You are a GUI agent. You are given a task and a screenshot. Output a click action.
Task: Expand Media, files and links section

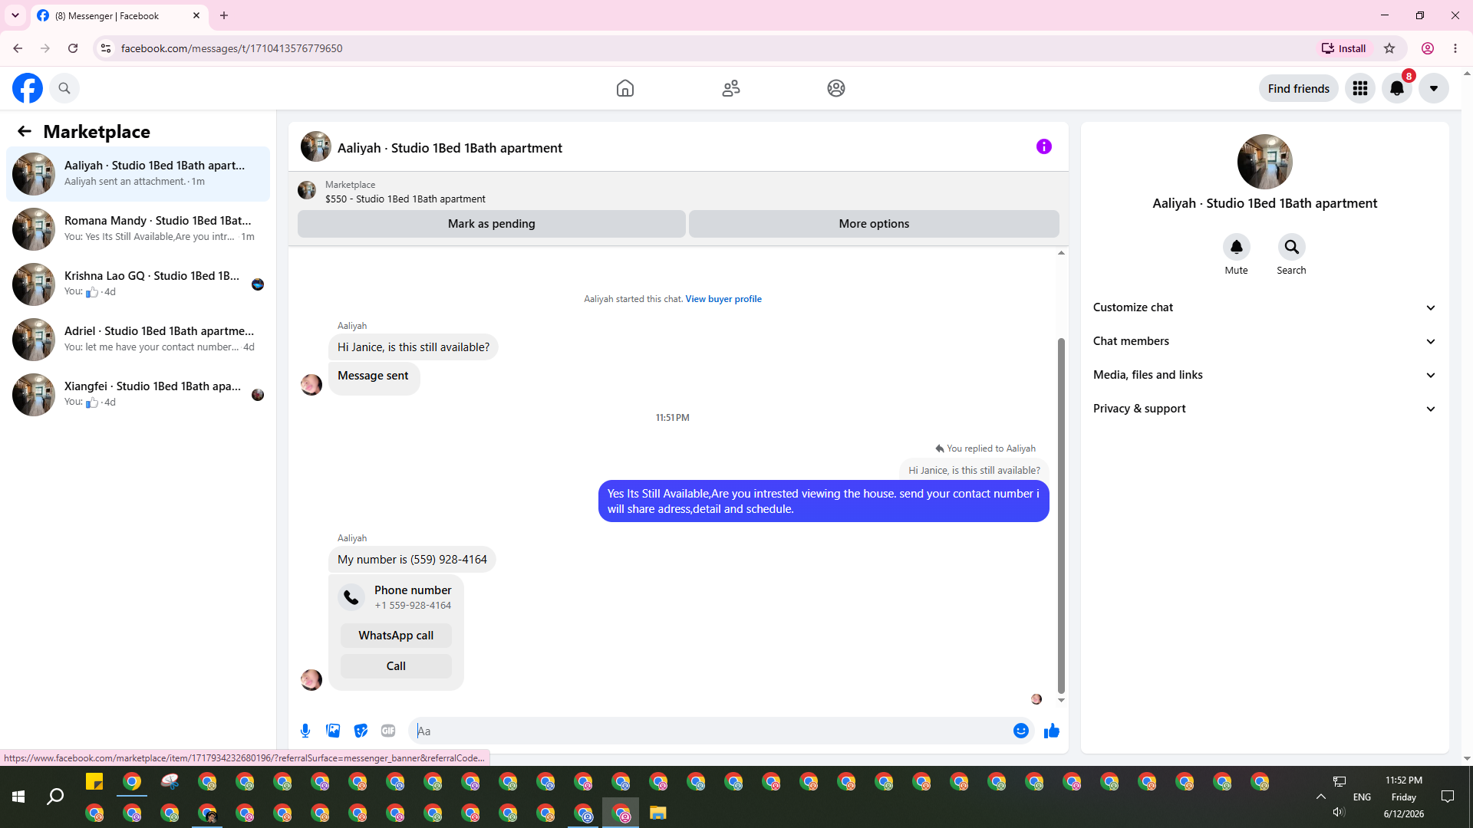(x=1264, y=375)
